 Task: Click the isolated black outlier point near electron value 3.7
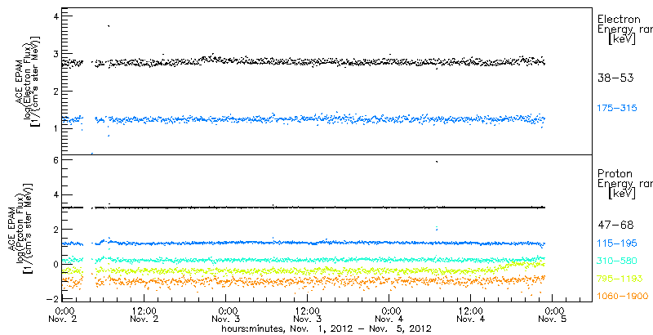click(109, 26)
